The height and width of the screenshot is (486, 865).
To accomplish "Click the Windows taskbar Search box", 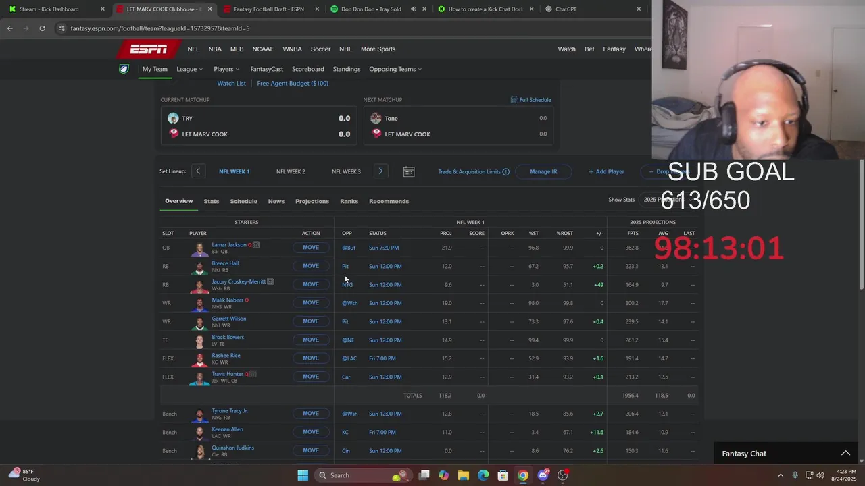I will 364,475.
